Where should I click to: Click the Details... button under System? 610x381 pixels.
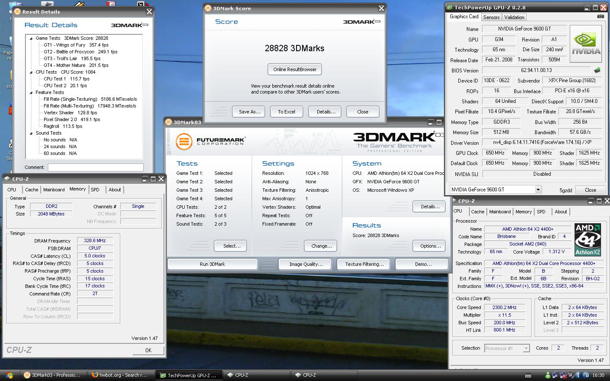coord(430,207)
